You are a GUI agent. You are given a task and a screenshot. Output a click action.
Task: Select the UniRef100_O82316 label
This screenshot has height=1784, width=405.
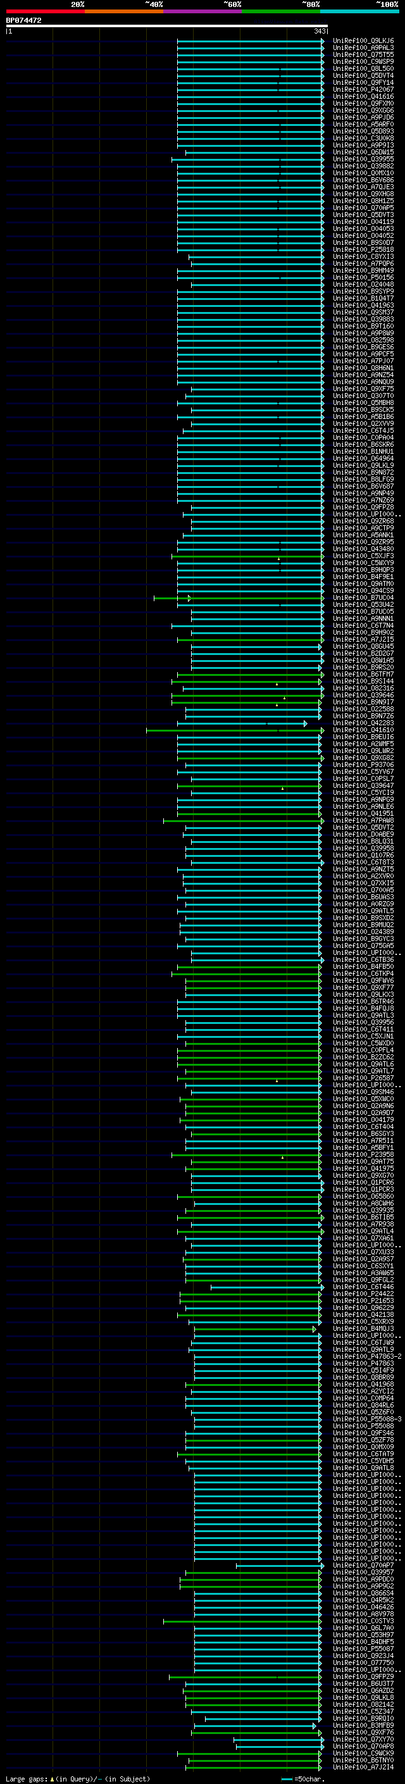click(363, 689)
